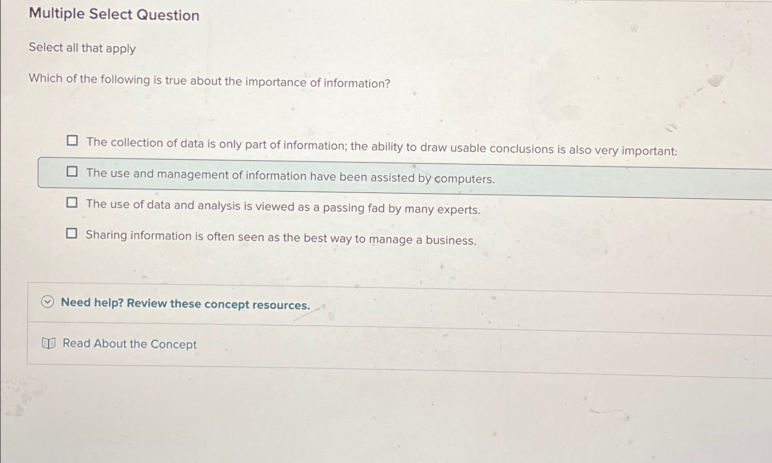Click the Multiple Select Question heading
This screenshot has width=772, height=463.
tap(113, 16)
